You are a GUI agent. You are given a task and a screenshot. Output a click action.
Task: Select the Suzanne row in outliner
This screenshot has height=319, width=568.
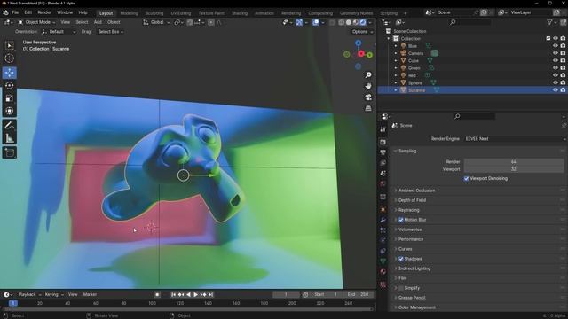[472, 90]
